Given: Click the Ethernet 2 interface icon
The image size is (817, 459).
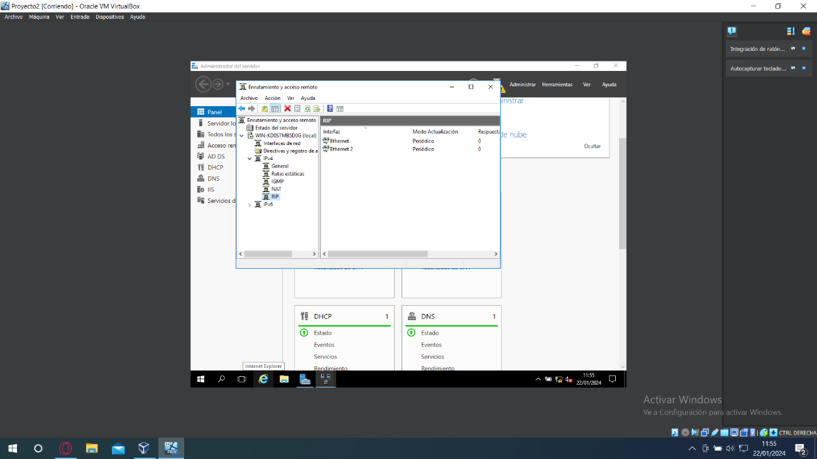Looking at the screenshot, I should (x=326, y=149).
